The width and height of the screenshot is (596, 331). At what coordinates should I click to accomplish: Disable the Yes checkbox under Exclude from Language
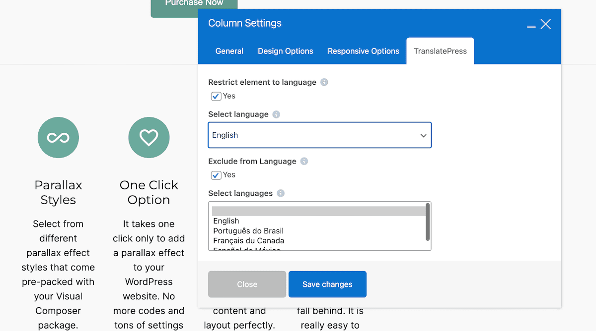coord(216,175)
